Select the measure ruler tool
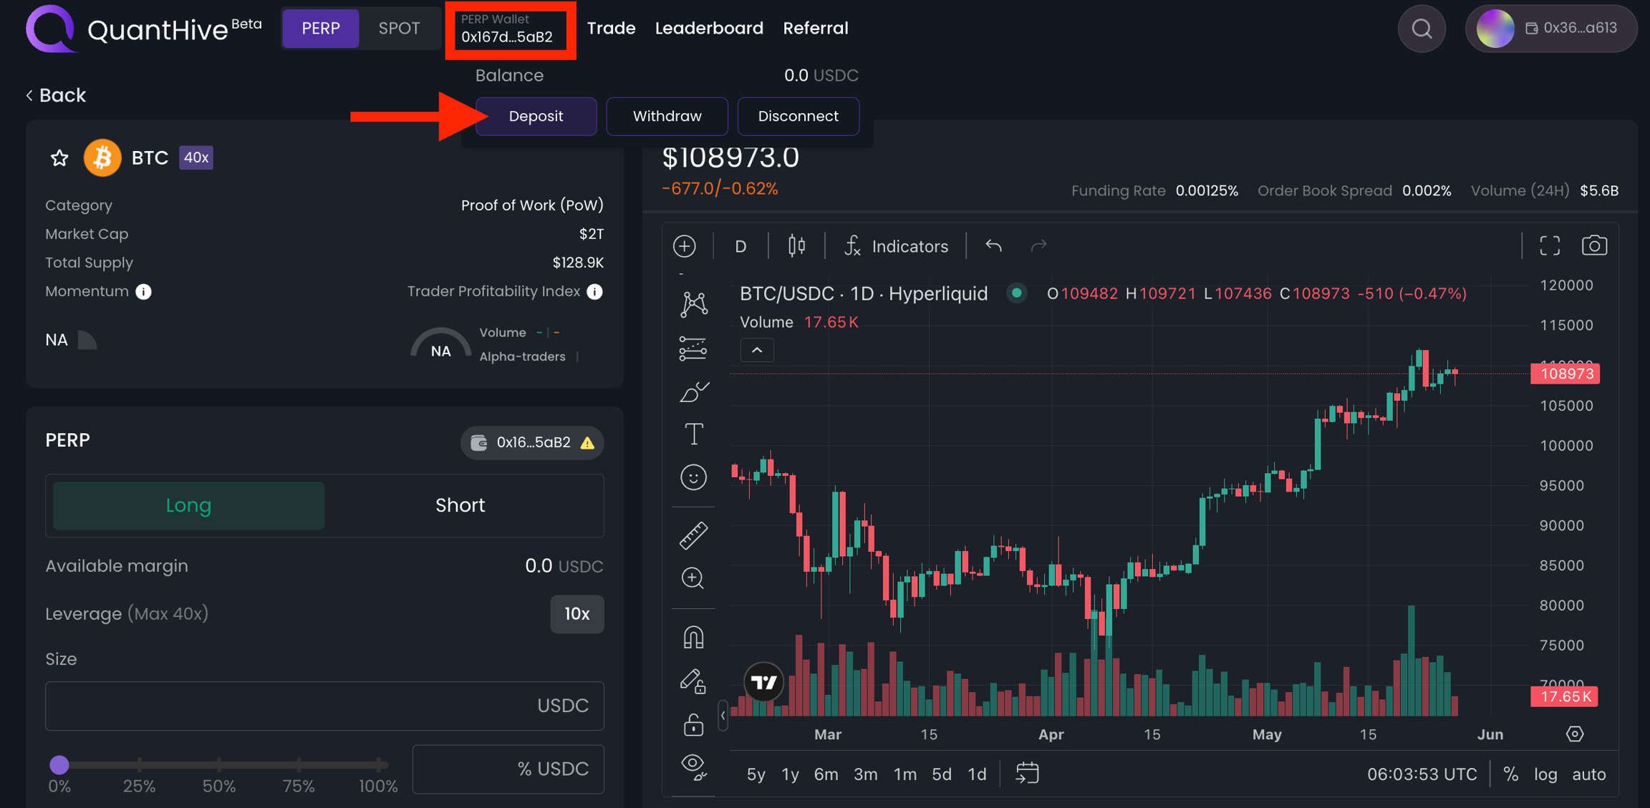 [x=693, y=535]
